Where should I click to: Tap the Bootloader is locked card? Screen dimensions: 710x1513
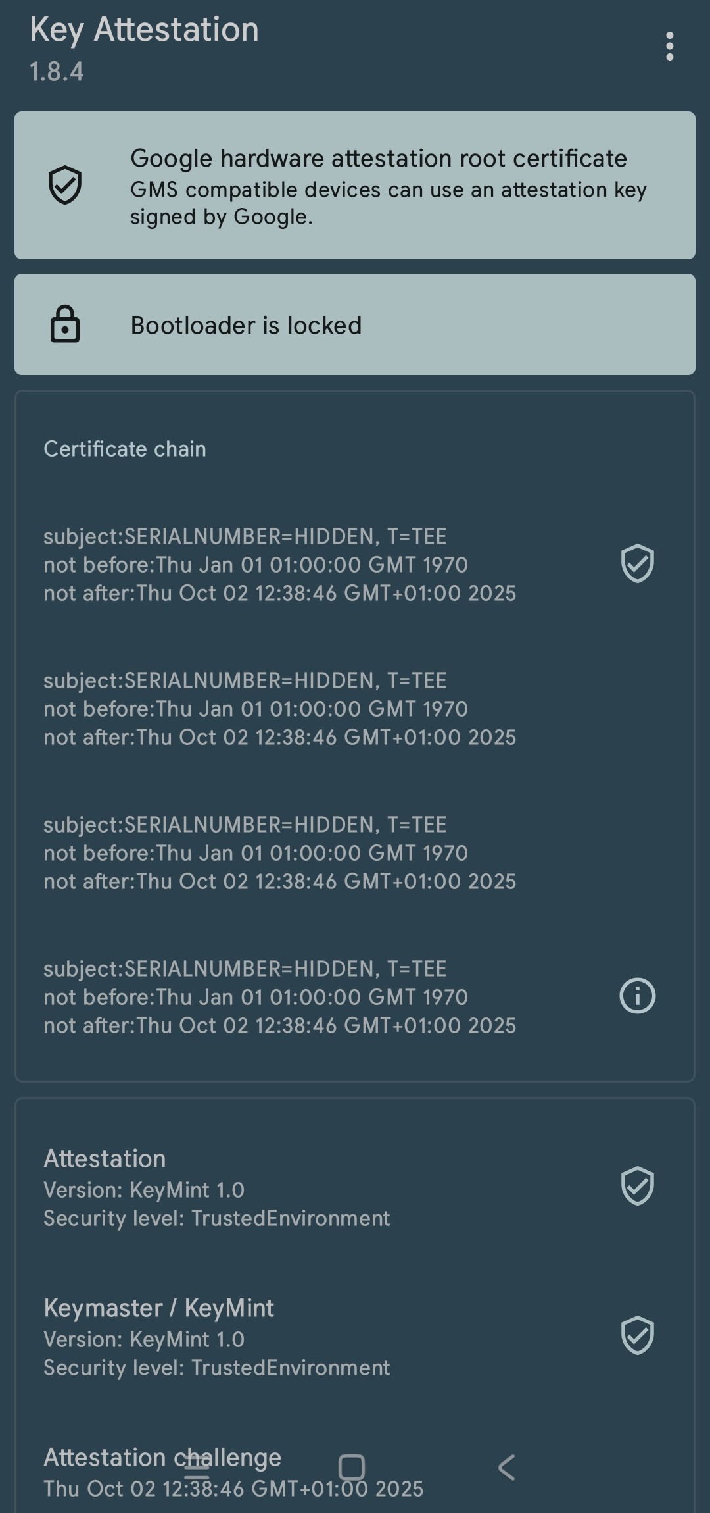click(x=355, y=325)
